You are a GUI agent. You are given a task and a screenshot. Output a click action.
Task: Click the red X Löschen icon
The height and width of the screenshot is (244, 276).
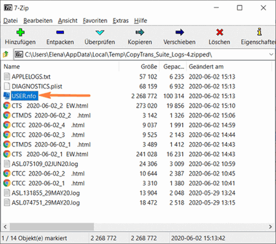[220, 32]
